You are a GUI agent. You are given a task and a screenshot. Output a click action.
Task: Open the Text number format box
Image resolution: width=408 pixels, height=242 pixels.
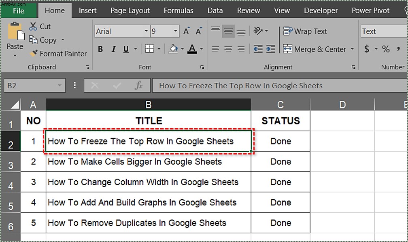pyautogui.click(x=384, y=31)
